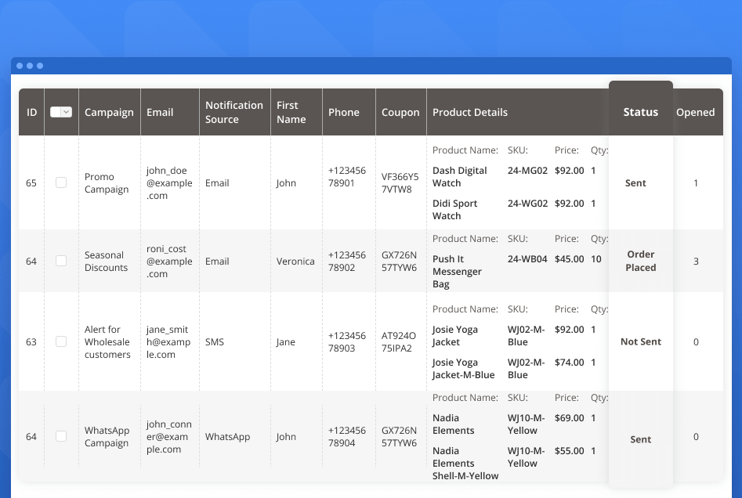The width and height of the screenshot is (742, 498).
Task: Click the Campaign column header
Action: [109, 112]
